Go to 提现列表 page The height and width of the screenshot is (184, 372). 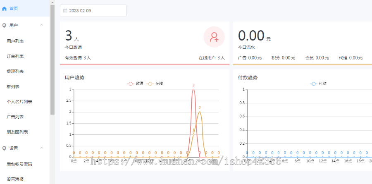click(15, 72)
